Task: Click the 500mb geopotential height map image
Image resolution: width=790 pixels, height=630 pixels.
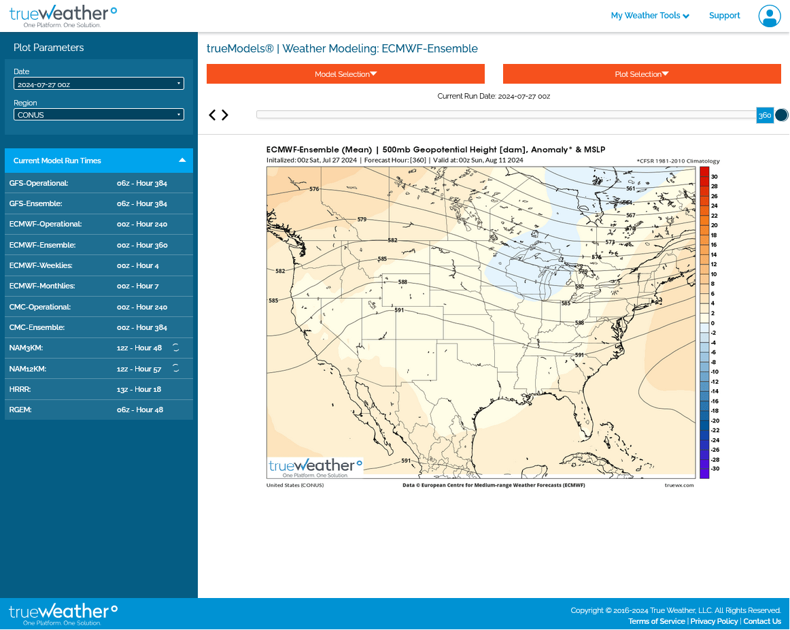Action: (x=481, y=322)
